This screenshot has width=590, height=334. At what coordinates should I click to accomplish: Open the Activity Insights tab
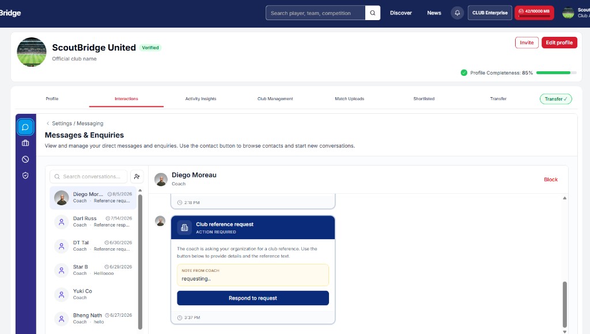coord(201,99)
